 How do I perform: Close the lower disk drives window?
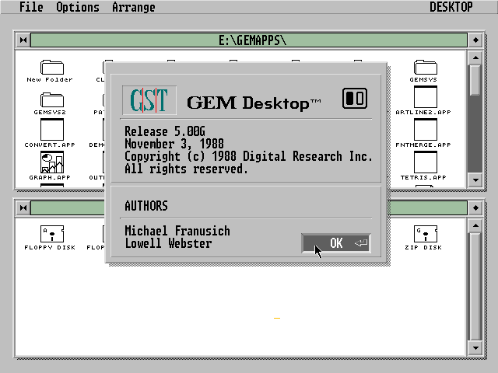pyautogui.click(x=23, y=207)
